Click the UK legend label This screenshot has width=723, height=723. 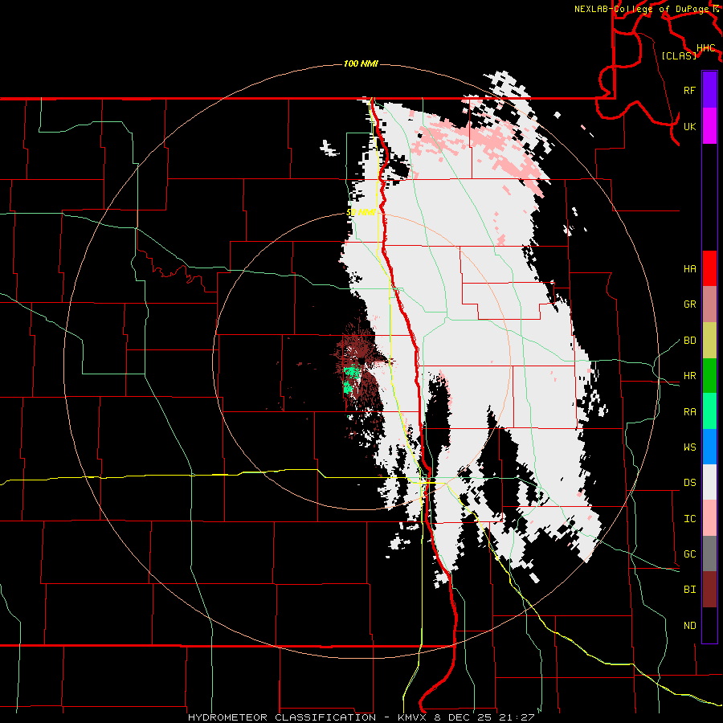coord(689,126)
